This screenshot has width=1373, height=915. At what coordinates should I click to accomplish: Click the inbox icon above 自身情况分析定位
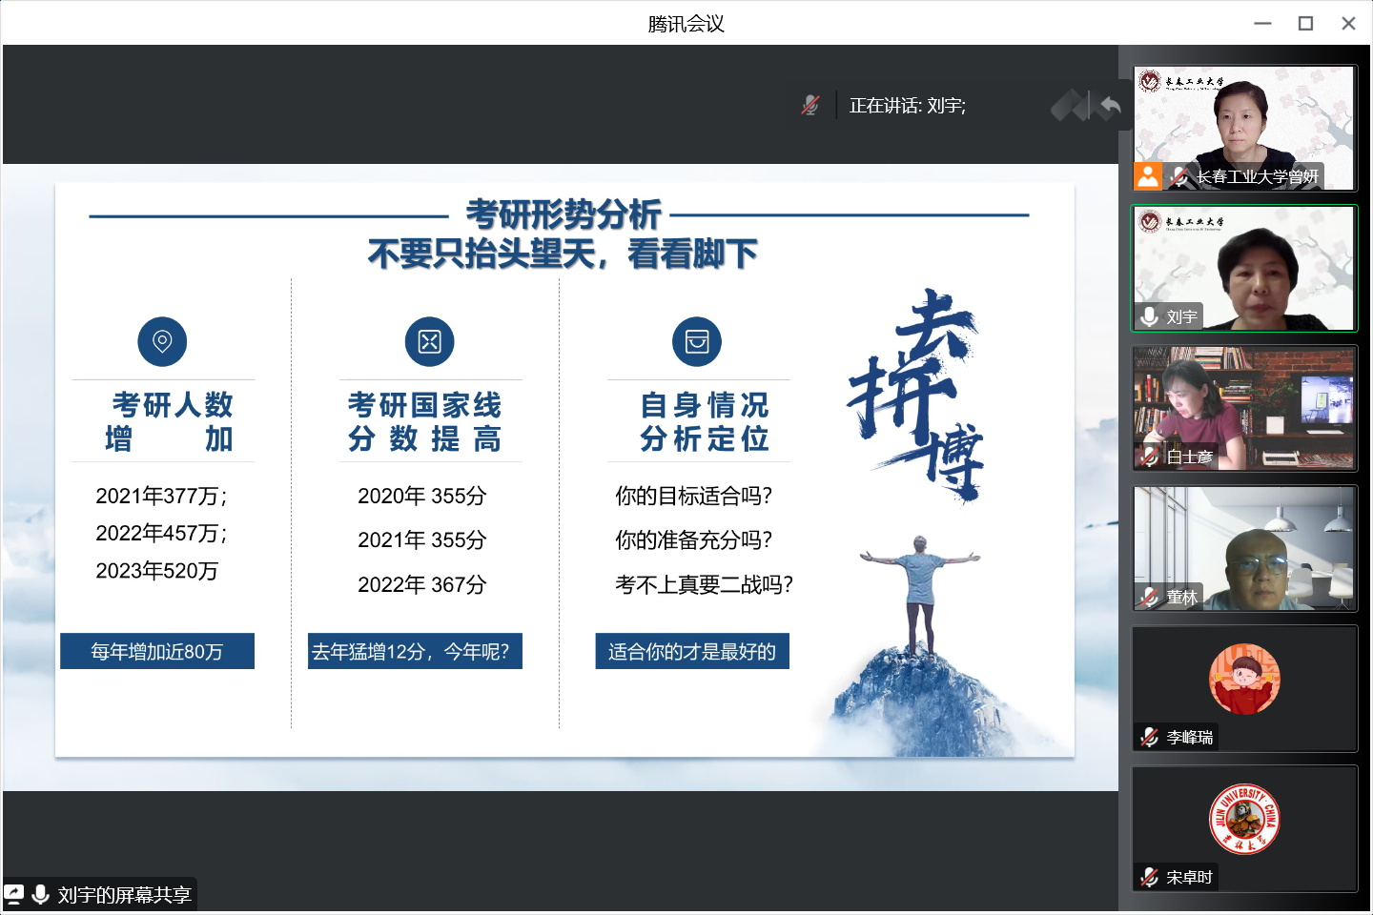tap(697, 341)
